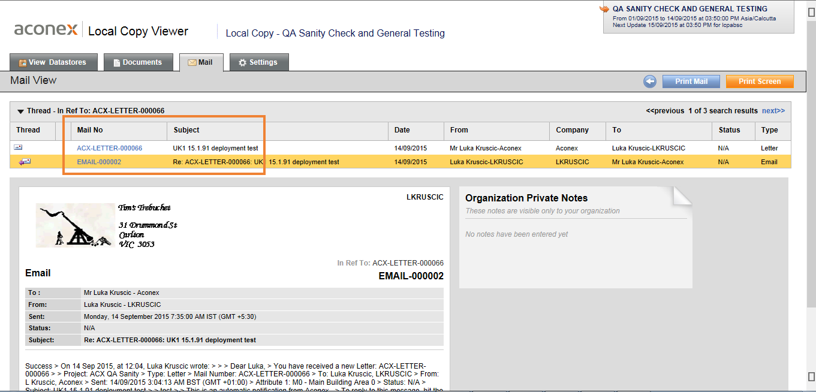Open the ACX-LETTER-000066 link in the Mail No column
Image resolution: width=816 pixels, height=392 pixels.
click(x=110, y=148)
